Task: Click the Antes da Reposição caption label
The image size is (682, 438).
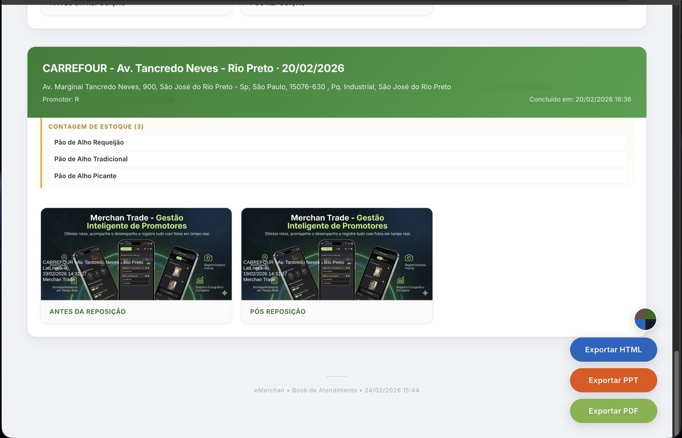Action: coord(88,311)
